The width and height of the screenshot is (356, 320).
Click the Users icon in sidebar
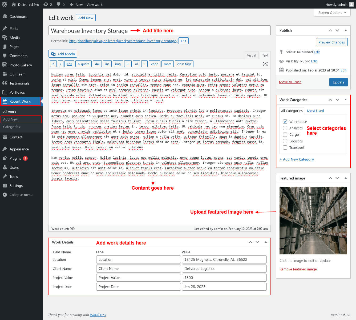point(5,167)
